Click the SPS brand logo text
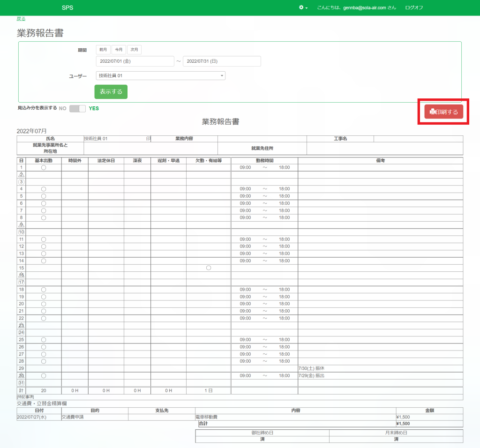This screenshot has height=448, width=480. [x=67, y=8]
